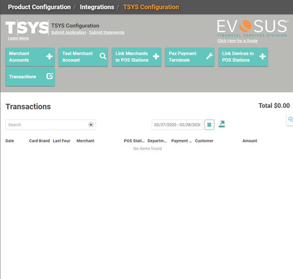Viewport: 293px width, 279px height.
Task: Click the Test Merchant Account search icon
Action: point(102,57)
